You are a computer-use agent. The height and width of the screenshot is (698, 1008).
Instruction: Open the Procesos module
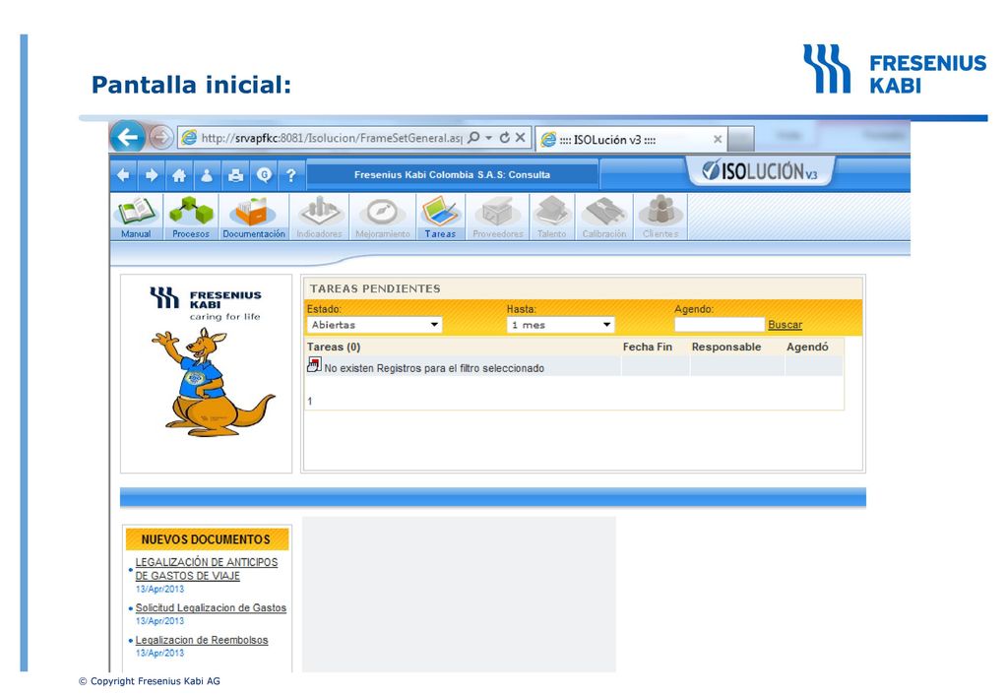190,218
